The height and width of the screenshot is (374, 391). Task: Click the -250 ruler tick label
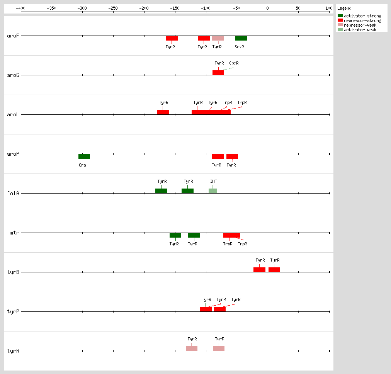[x=113, y=8]
